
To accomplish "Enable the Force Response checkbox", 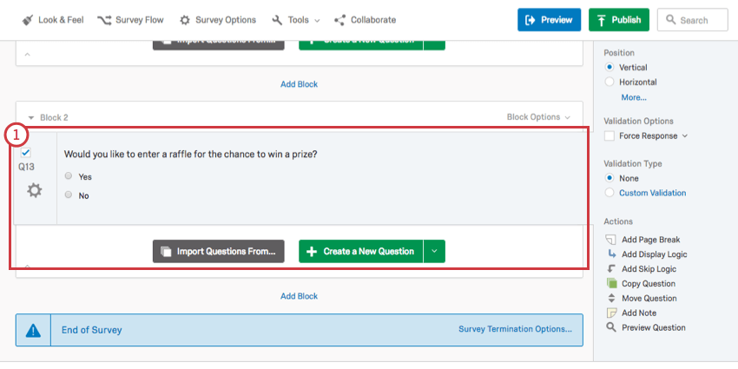I will (x=610, y=136).
